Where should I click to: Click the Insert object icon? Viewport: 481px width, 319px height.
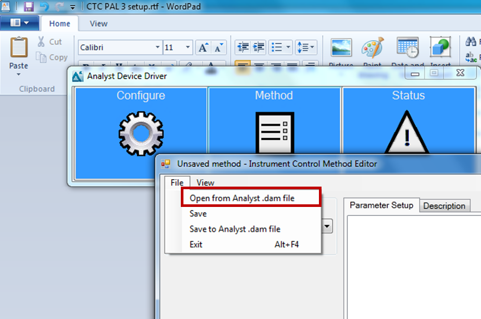[440, 47]
